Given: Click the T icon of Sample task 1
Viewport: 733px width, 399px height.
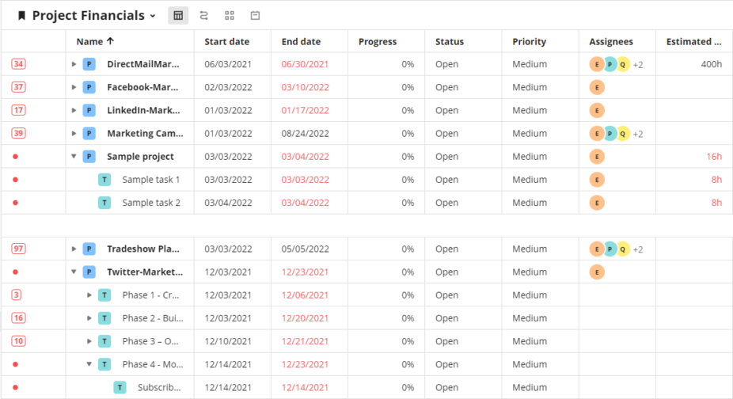Looking at the screenshot, I should 104,180.
